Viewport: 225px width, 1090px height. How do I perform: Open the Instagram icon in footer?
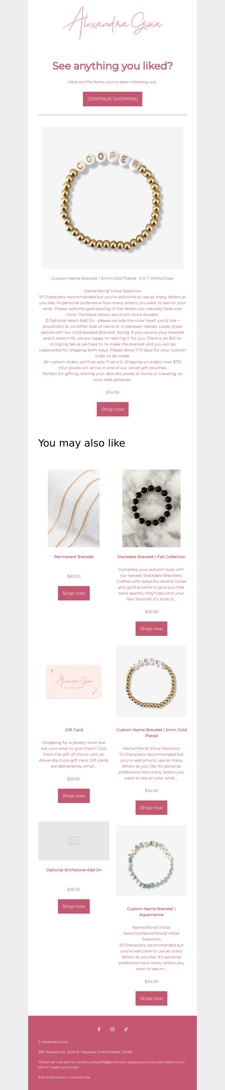[112, 1029]
